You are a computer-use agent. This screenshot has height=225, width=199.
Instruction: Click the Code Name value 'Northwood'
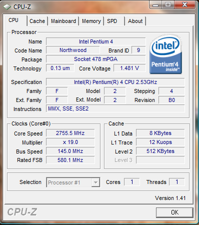[73, 50]
